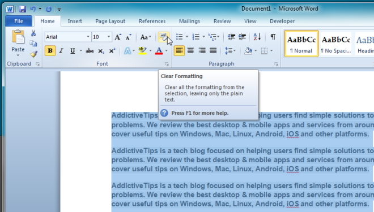
Task: Open the Paragraph dialog launcher
Action: 276,64
